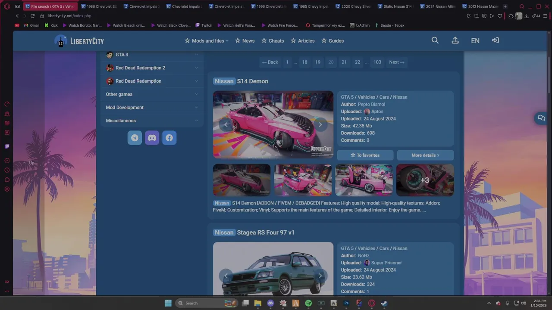Open GX Control speedometer icon in sidebar

coord(7,104)
